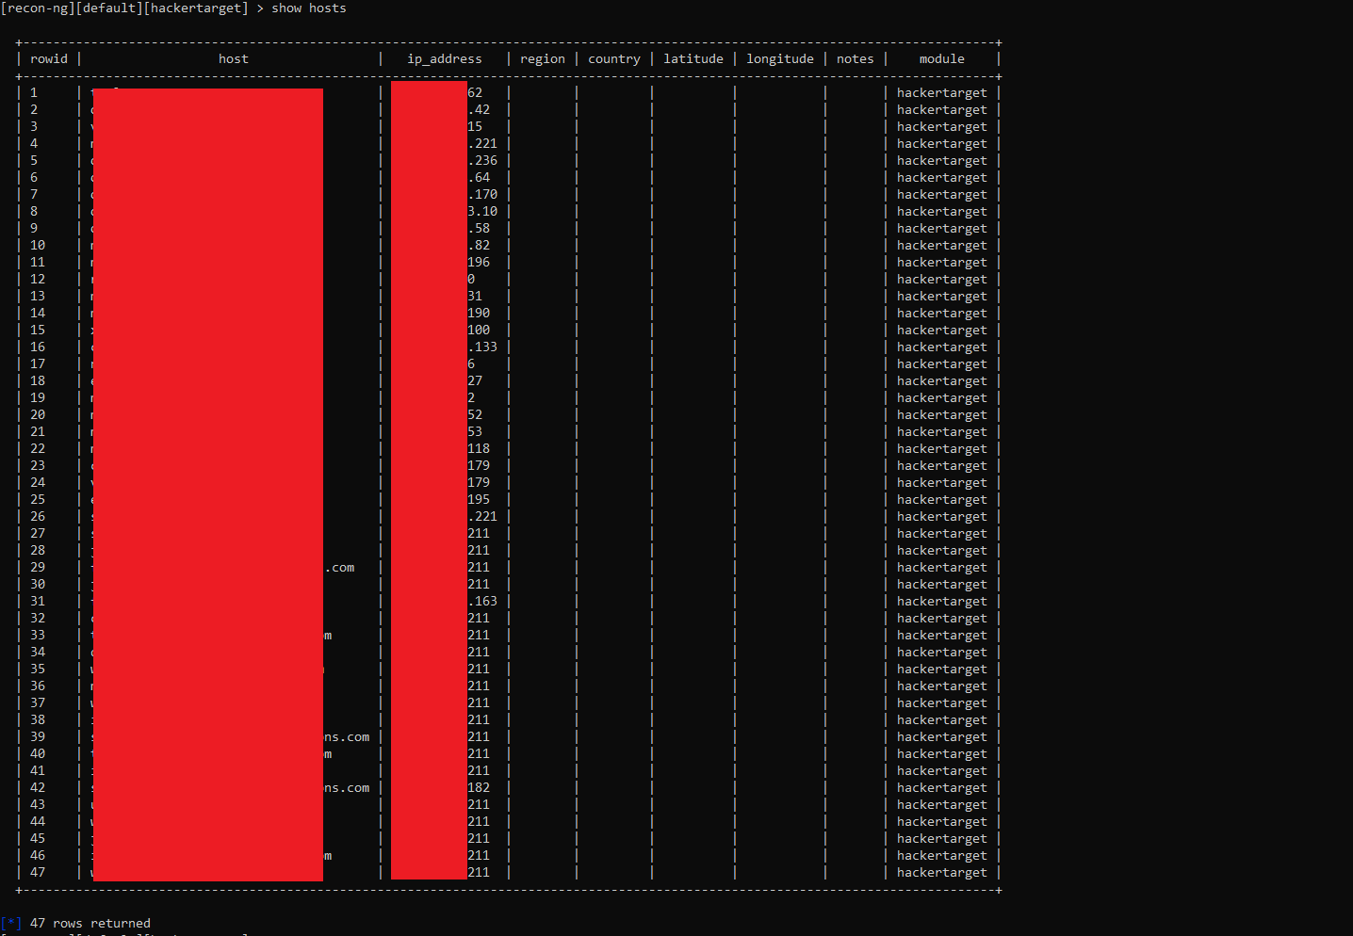Click 'hackertarget' module in row 18
This screenshot has width=1353, height=936.
pyautogui.click(x=942, y=380)
